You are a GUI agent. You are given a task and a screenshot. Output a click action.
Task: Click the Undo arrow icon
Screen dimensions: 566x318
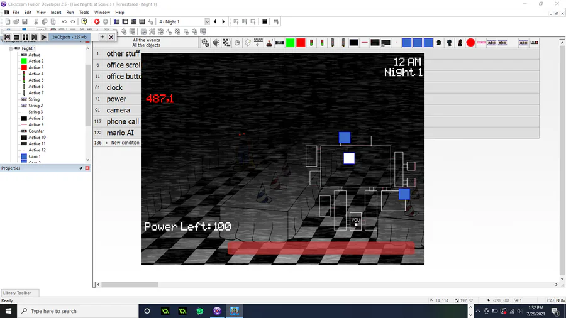click(64, 21)
